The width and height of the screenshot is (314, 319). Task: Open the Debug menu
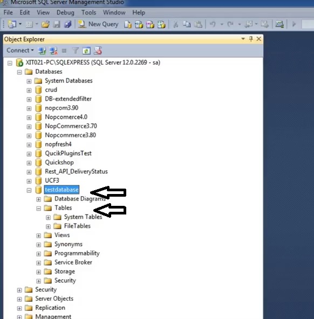(x=65, y=12)
